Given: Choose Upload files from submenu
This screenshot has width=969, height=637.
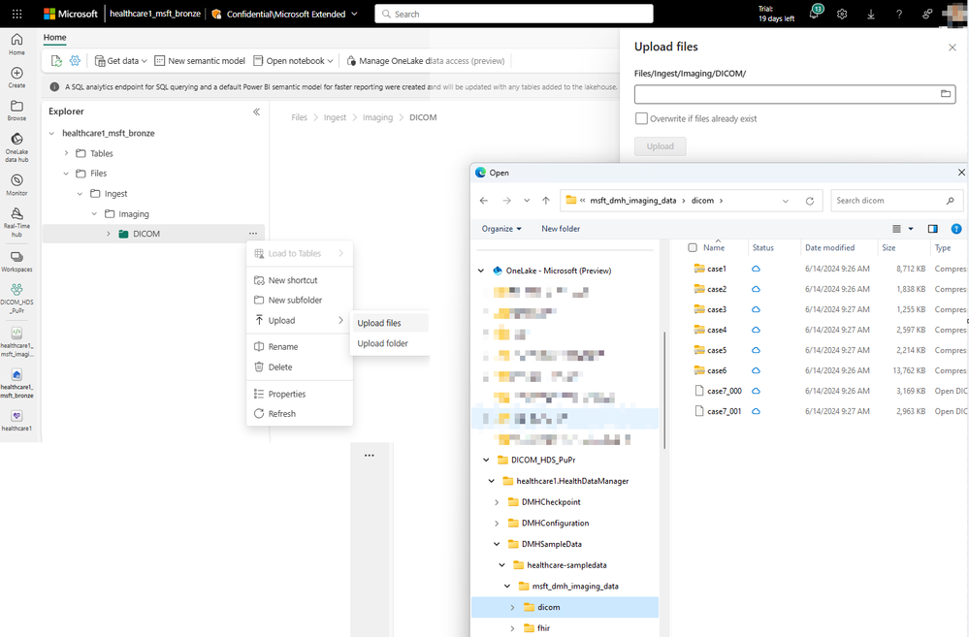Looking at the screenshot, I should pyautogui.click(x=389, y=323).
